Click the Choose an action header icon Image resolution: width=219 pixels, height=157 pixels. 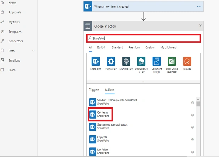[x=88, y=26]
